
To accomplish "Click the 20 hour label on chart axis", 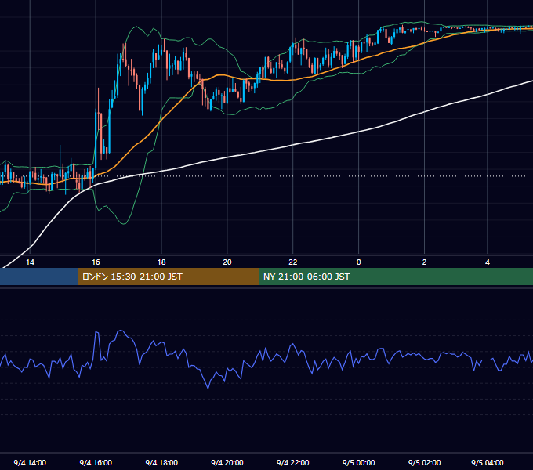I will point(227,262).
